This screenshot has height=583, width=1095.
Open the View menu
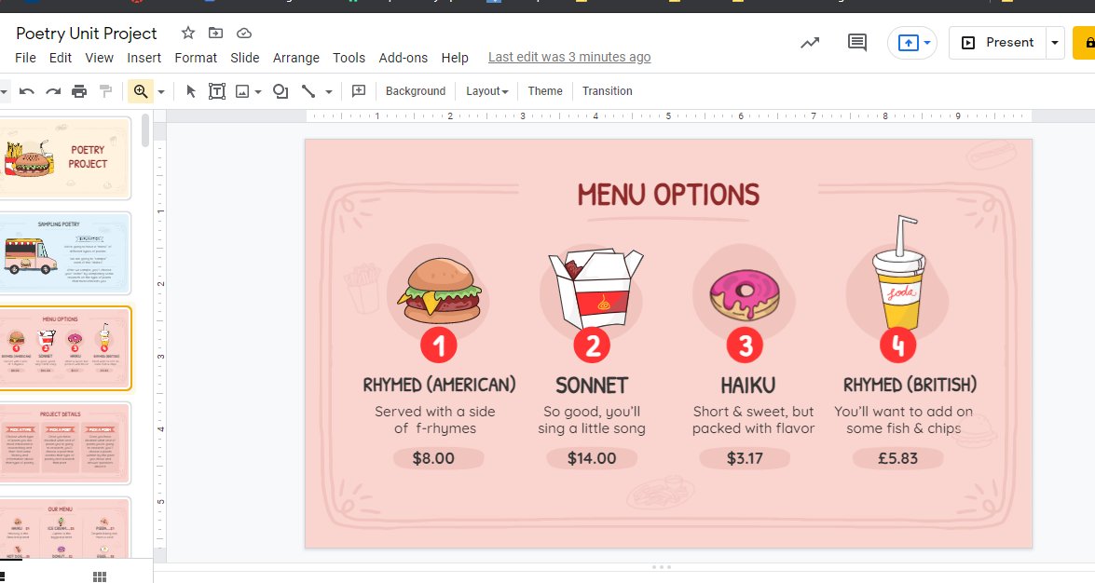point(99,58)
